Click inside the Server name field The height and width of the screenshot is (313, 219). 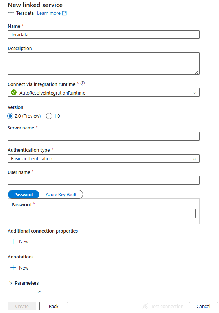tap(103, 136)
